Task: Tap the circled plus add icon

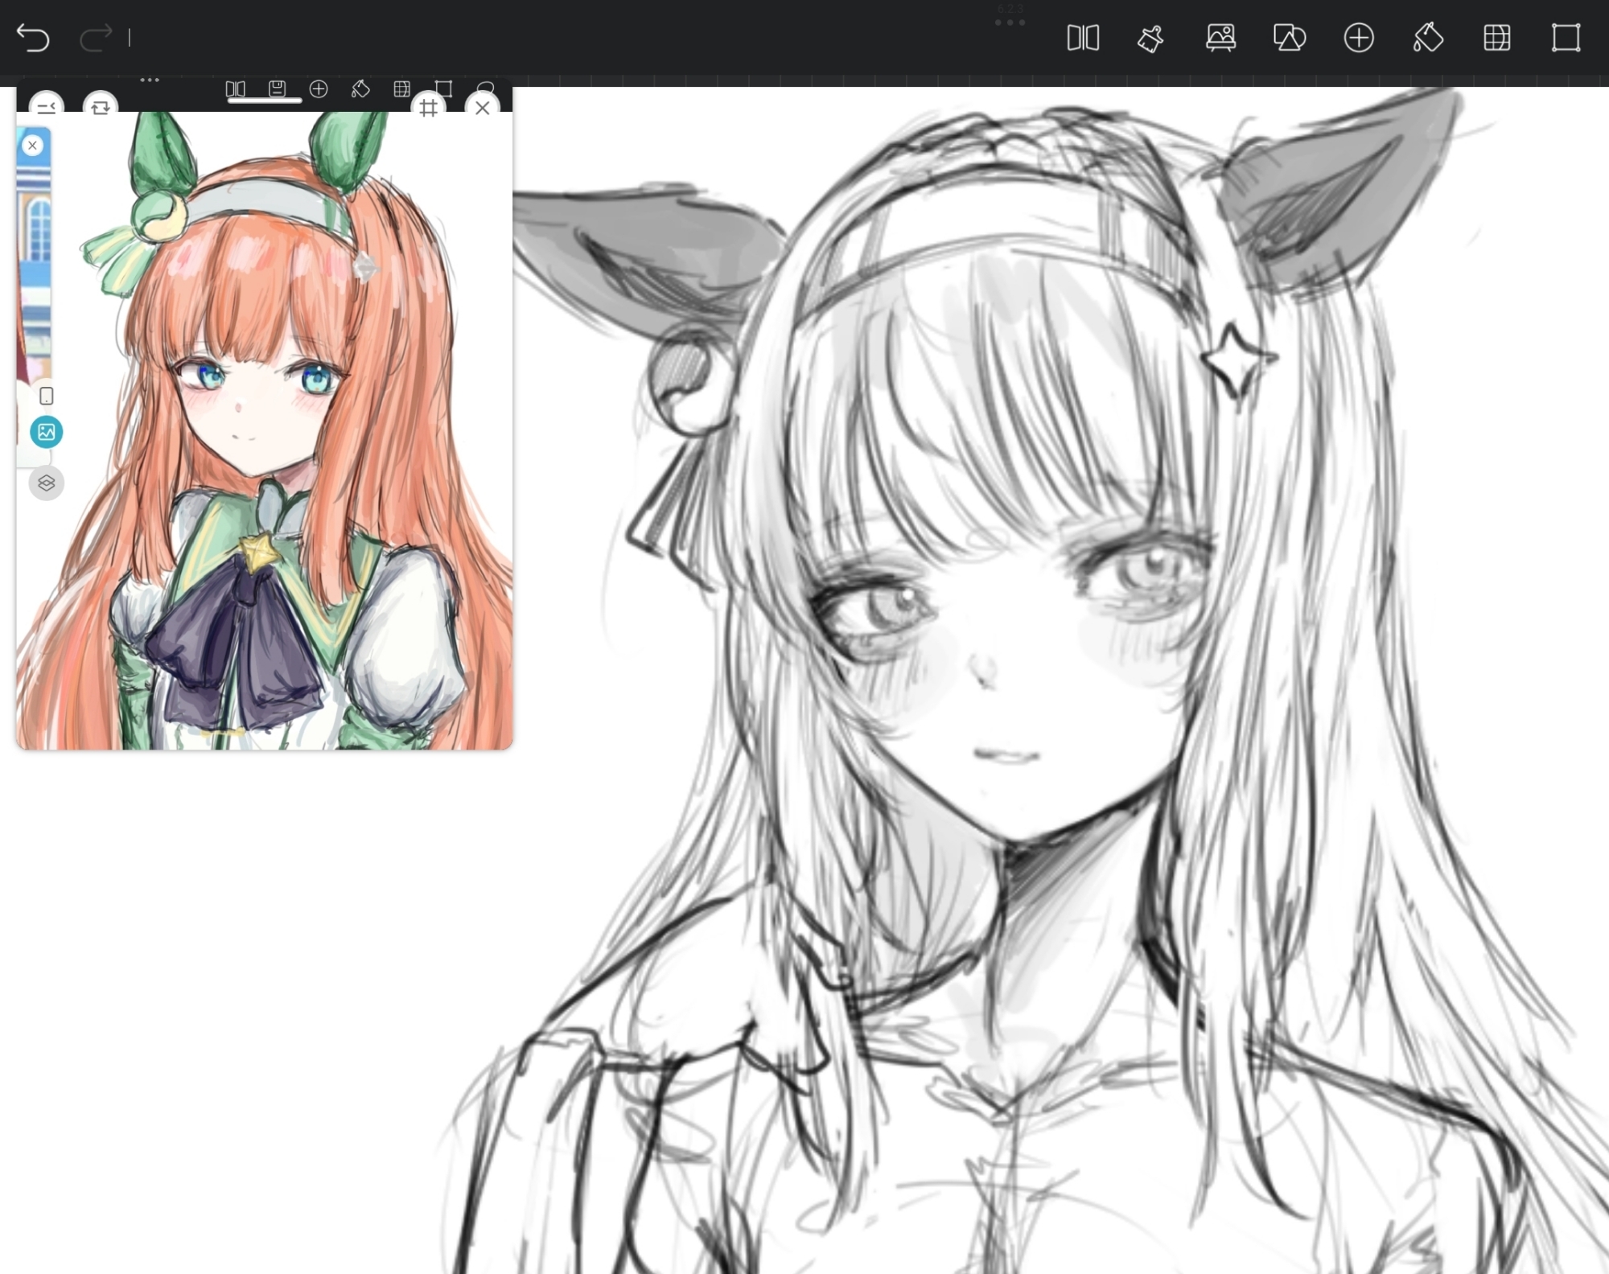Action: pyautogui.click(x=1359, y=38)
